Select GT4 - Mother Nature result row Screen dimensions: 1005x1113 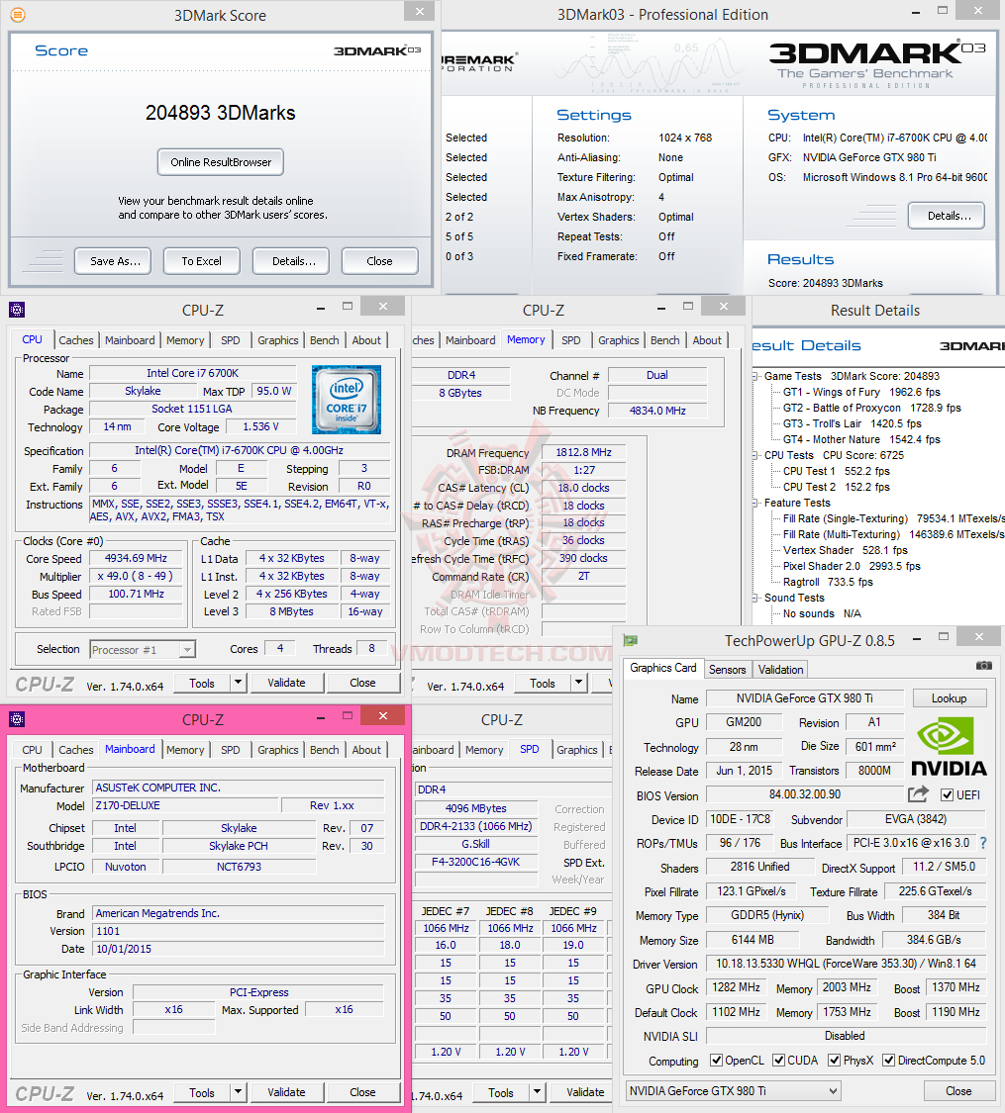coord(861,440)
